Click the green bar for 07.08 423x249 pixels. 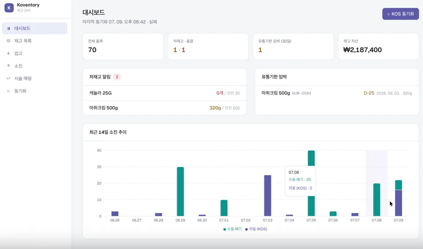point(377,200)
